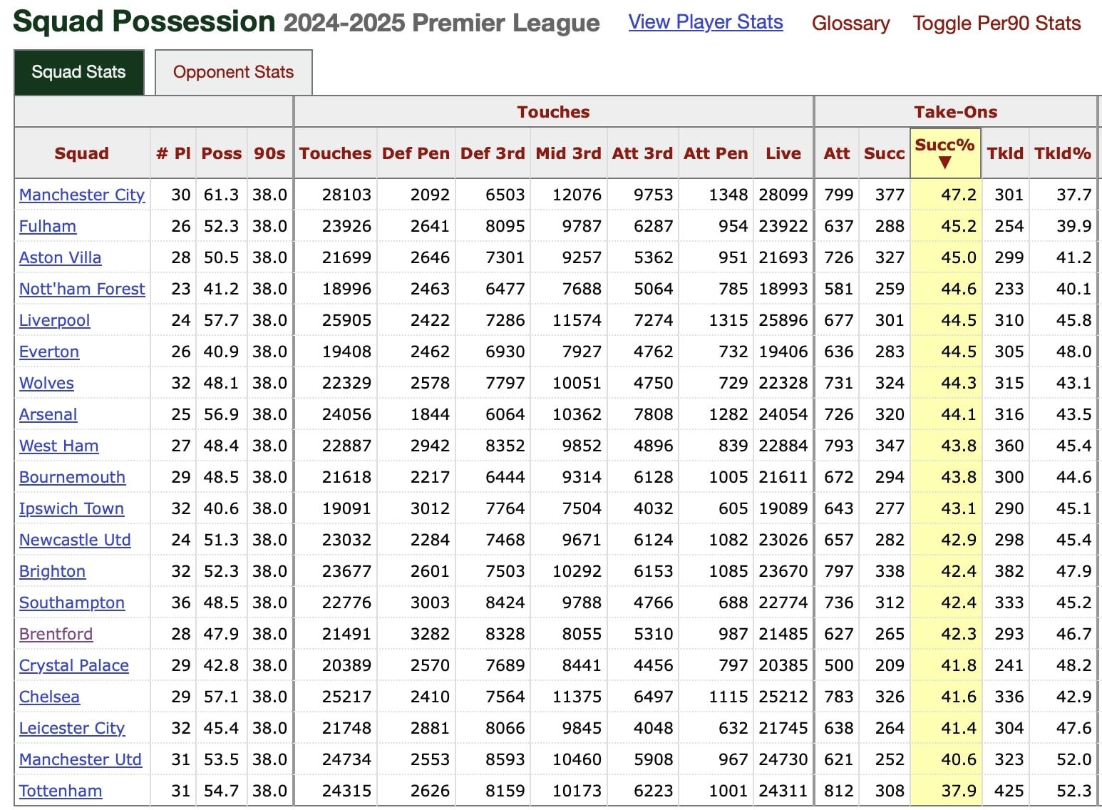Open the Aston Villa squad link
Screen dimensions: 1102x810
pos(60,257)
